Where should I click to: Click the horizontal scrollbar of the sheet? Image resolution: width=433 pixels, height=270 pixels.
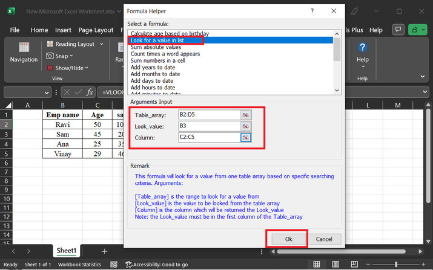point(341,251)
